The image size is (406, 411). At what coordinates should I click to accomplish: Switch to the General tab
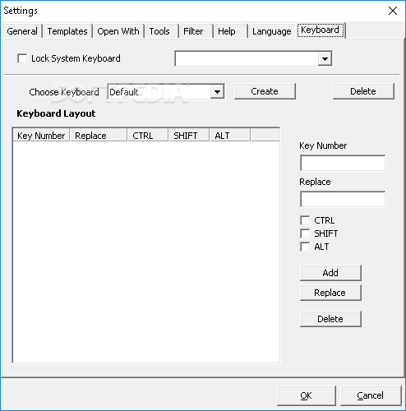[22, 31]
